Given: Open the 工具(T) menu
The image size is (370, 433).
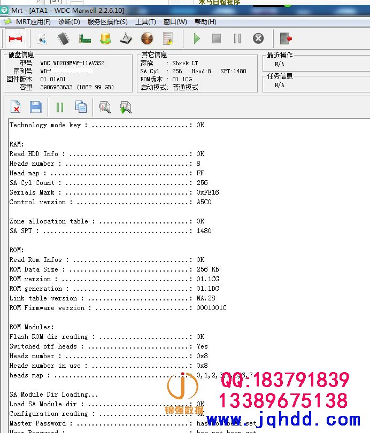Looking at the screenshot, I should point(145,22).
